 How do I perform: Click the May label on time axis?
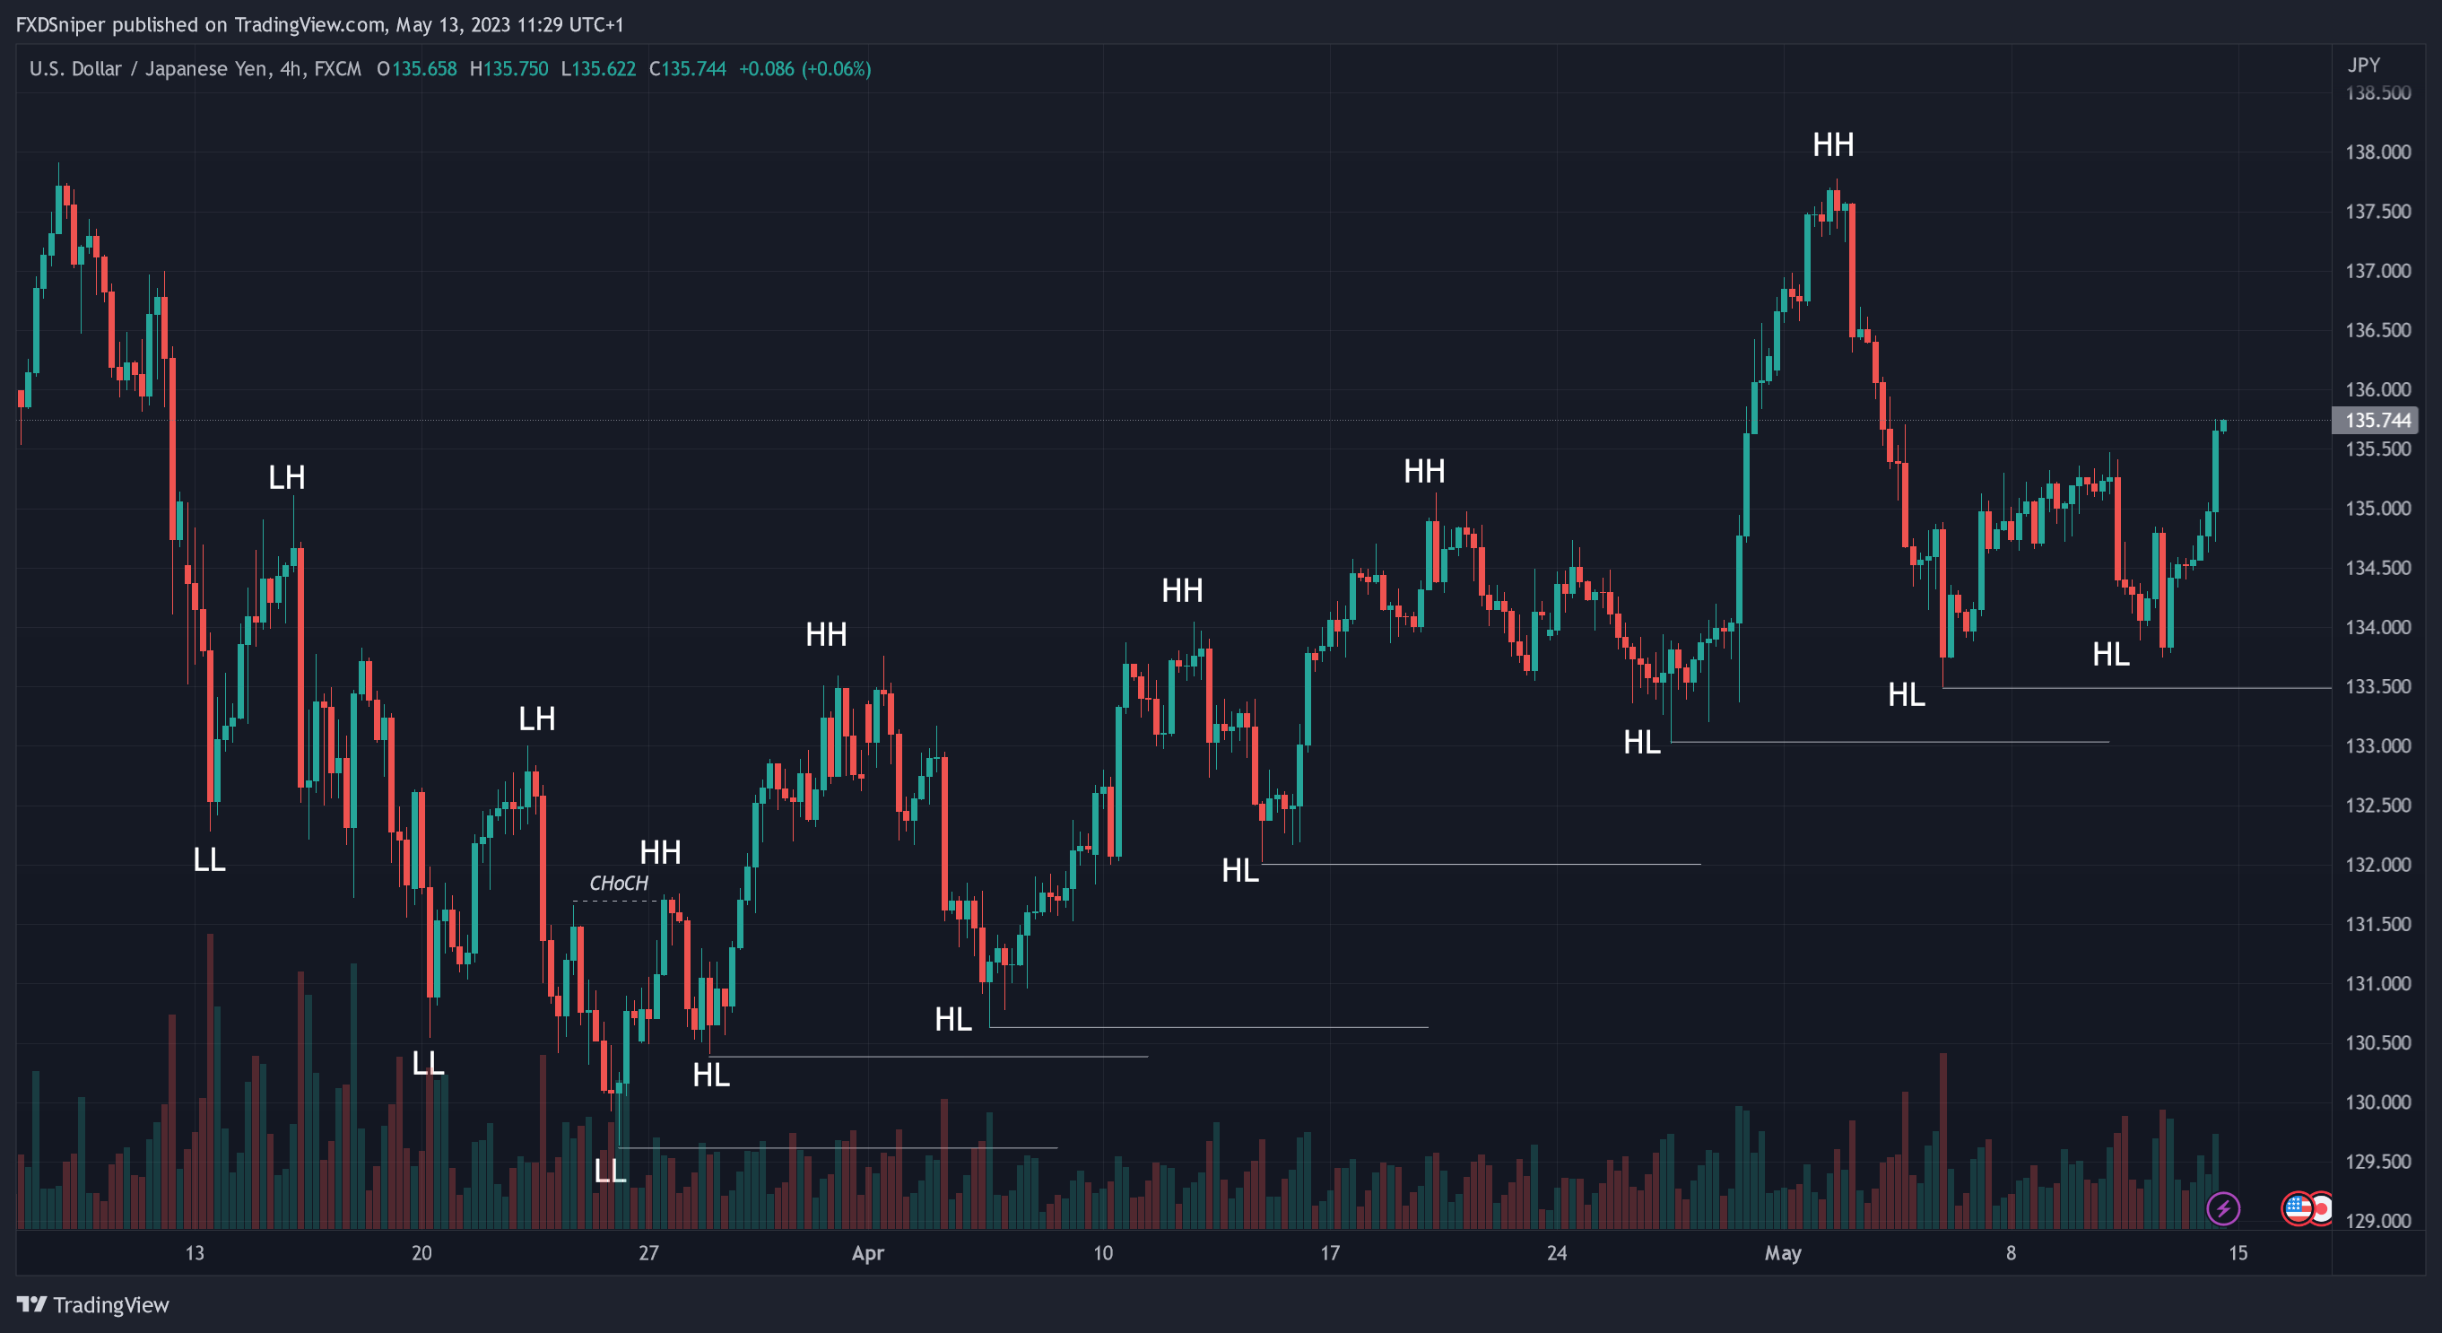(1782, 1253)
